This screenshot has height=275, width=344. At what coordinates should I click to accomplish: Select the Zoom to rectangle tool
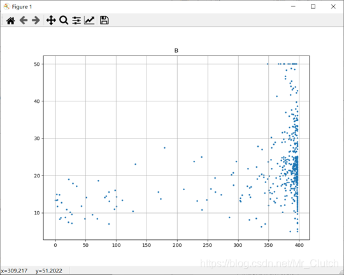click(x=64, y=20)
